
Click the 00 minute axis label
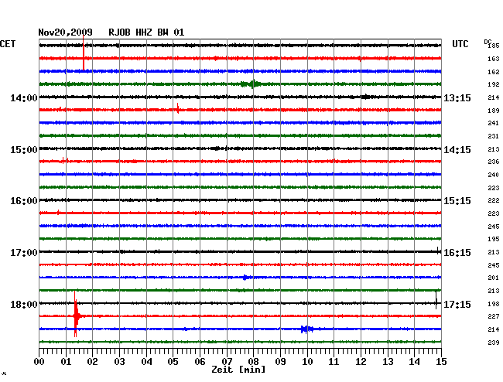coord(39,361)
